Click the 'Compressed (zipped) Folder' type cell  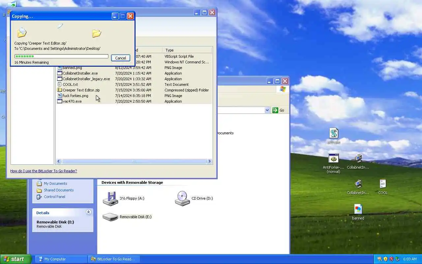pos(187,90)
